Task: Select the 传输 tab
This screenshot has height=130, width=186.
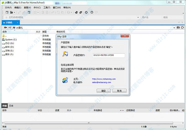Action: click(x=4, y=106)
